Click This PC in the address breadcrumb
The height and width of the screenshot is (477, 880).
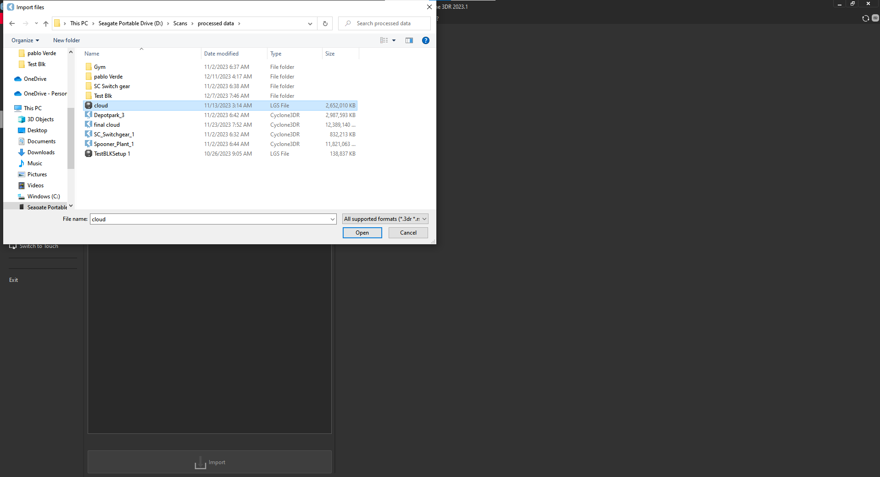point(79,23)
